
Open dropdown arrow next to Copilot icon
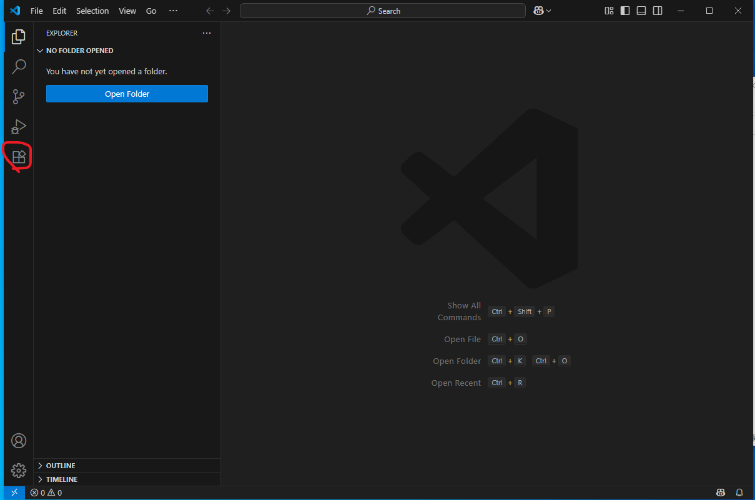549,11
